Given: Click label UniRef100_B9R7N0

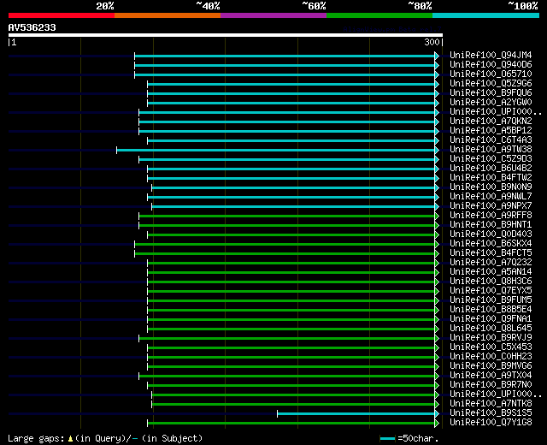Looking at the screenshot, I should (x=491, y=385).
